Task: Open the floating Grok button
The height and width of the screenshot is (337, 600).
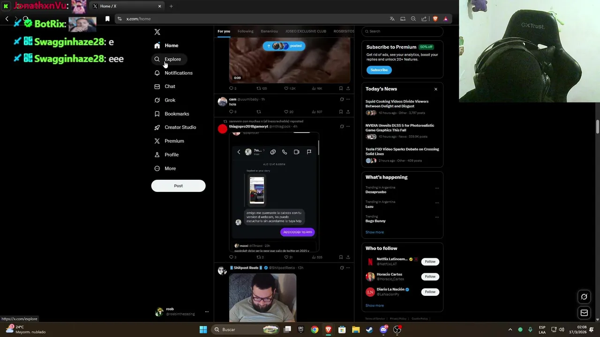Action: click(x=584, y=296)
